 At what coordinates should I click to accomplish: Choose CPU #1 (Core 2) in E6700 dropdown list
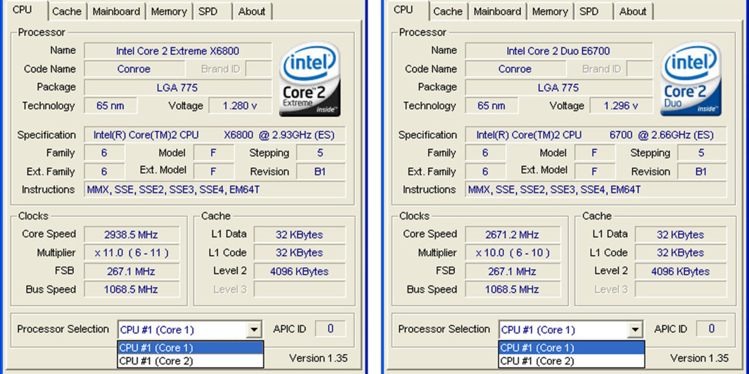click(x=572, y=361)
